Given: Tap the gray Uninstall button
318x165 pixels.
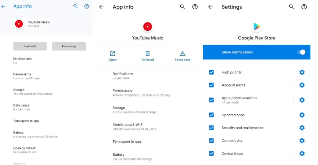Looking at the screenshot, I should point(30,46).
